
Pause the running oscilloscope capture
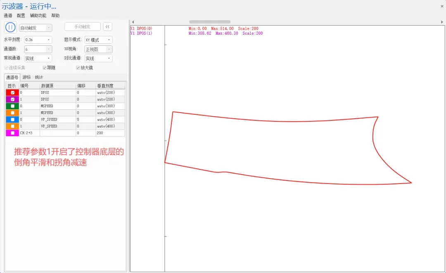[10, 27]
